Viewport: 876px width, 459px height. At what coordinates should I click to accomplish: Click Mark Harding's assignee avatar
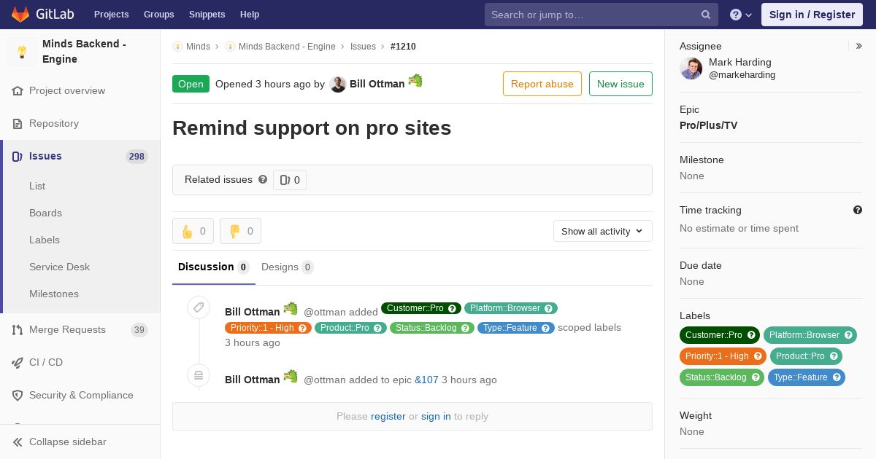click(691, 68)
